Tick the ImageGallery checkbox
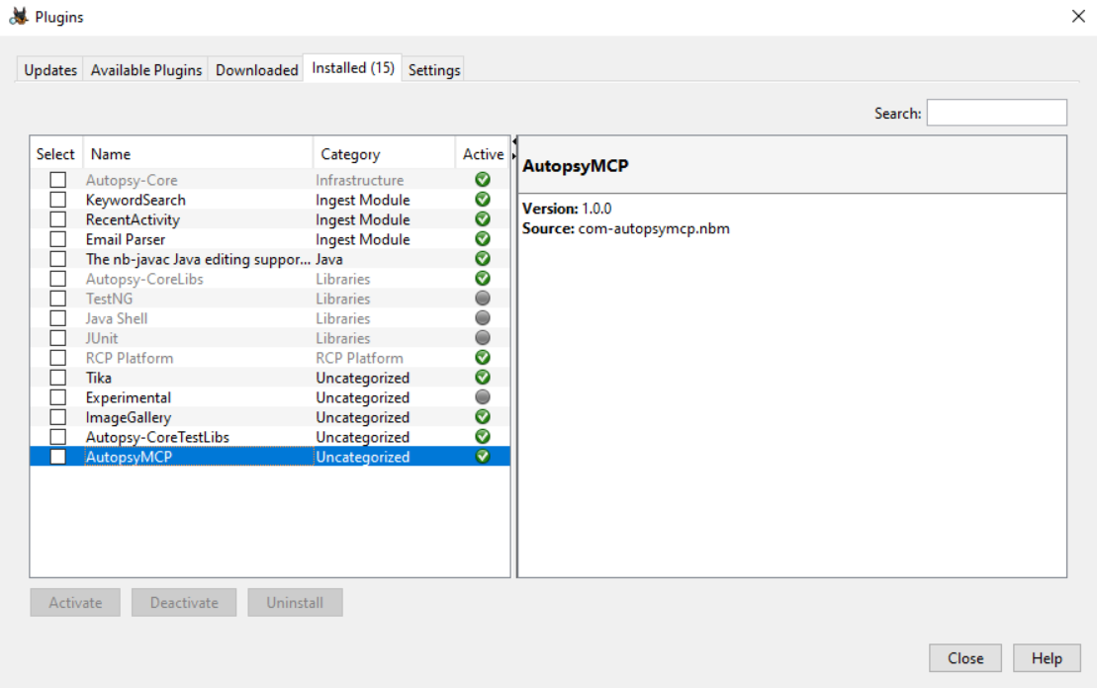The image size is (1097, 688). (58, 417)
